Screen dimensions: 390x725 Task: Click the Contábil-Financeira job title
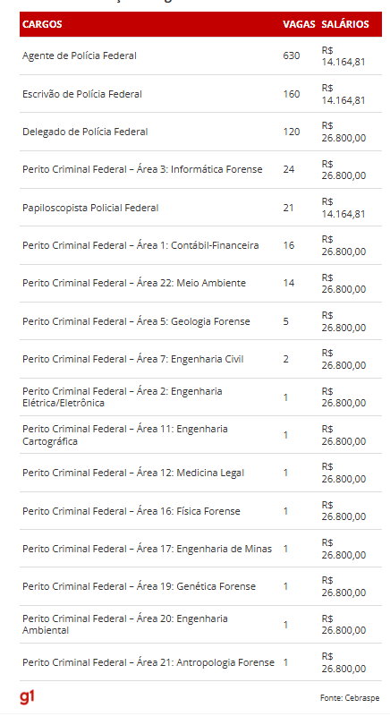point(140,245)
